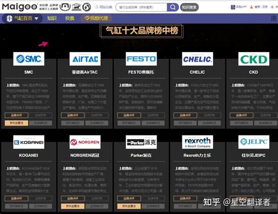The width and height of the screenshot is (278, 214).
Task: Click the cylinder icon beside 气缸首页
Action: (x=9, y=19)
